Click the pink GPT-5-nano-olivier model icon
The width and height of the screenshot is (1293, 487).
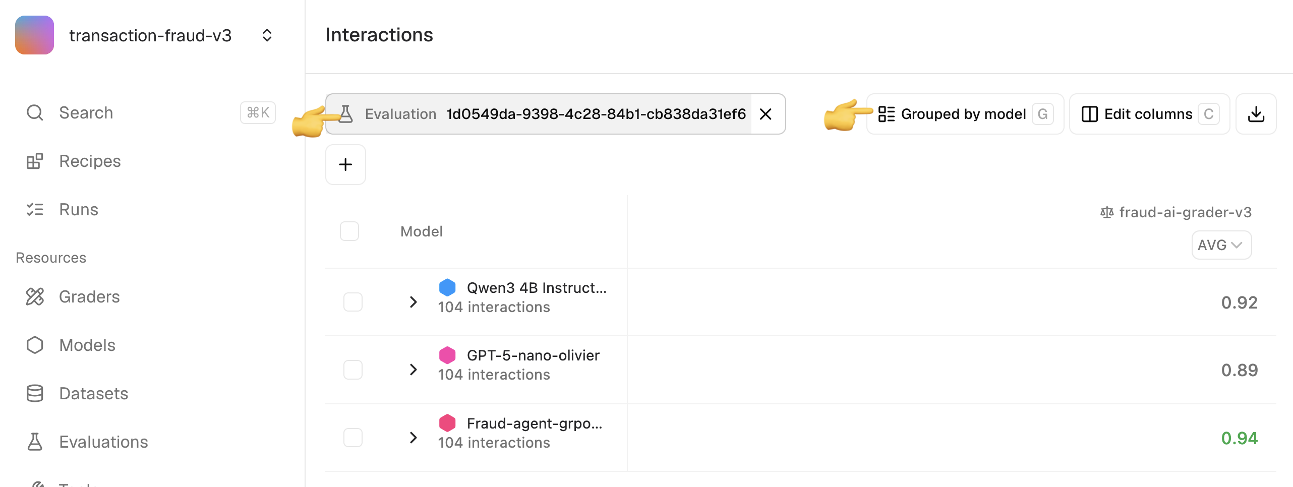[447, 355]
